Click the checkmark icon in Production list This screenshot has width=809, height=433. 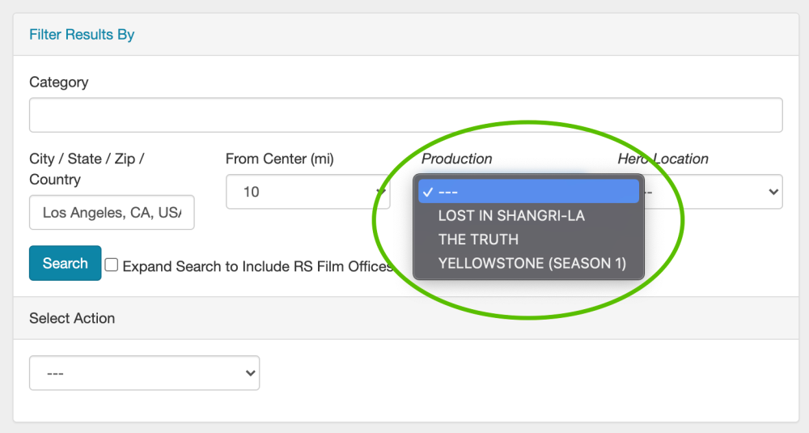pos(426,193)
